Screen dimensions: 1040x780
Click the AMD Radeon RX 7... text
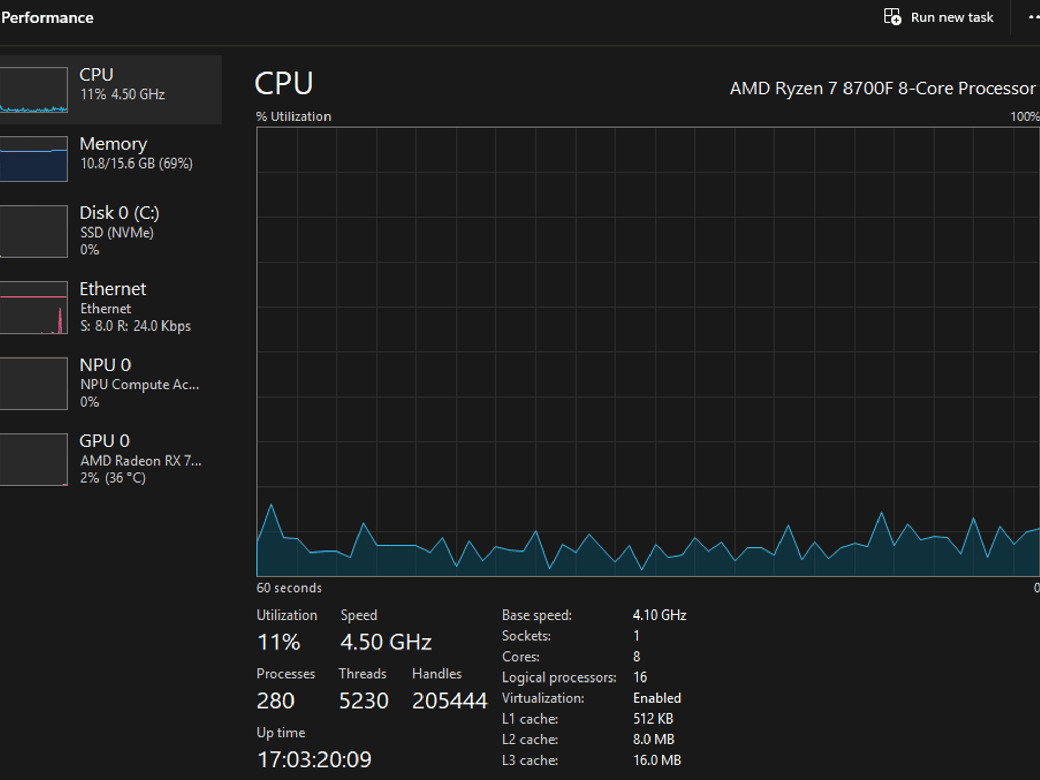point(141,461)
